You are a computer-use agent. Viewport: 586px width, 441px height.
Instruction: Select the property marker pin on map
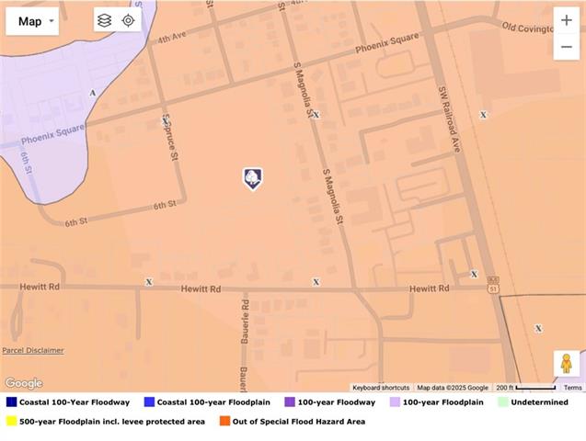tap(252, 178)
